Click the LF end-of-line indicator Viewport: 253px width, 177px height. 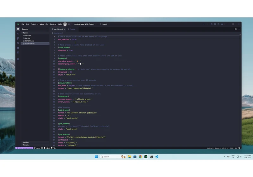pyautogui.click(x=228, y=148)
